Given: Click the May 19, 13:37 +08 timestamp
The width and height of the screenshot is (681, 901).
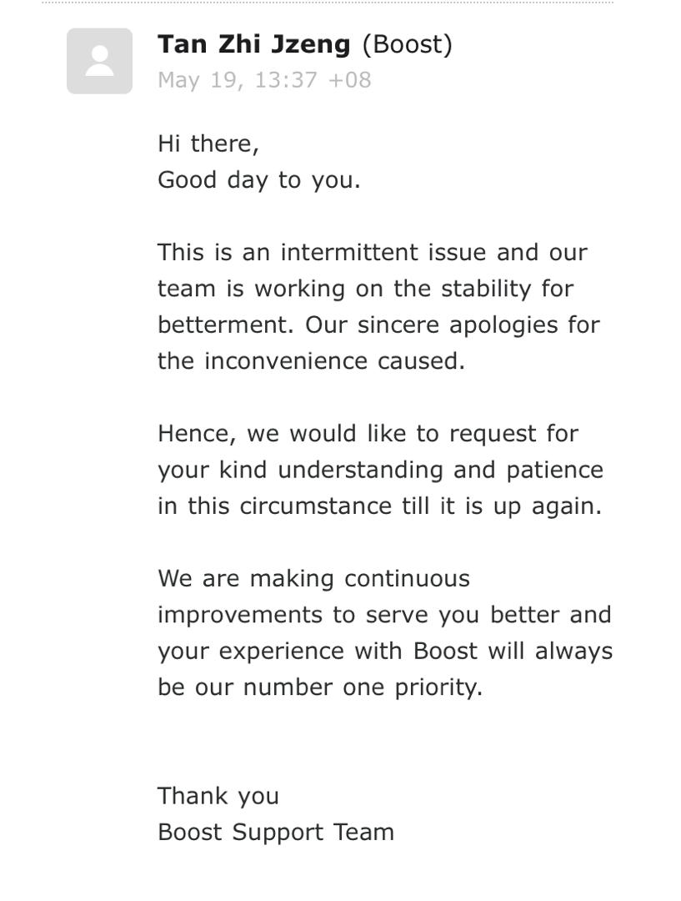Looking at the screenshot, I should coord(264,80).
